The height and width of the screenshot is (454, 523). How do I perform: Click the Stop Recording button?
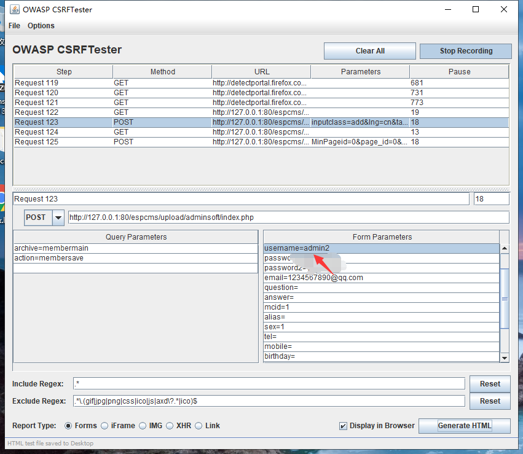point(466,51)
